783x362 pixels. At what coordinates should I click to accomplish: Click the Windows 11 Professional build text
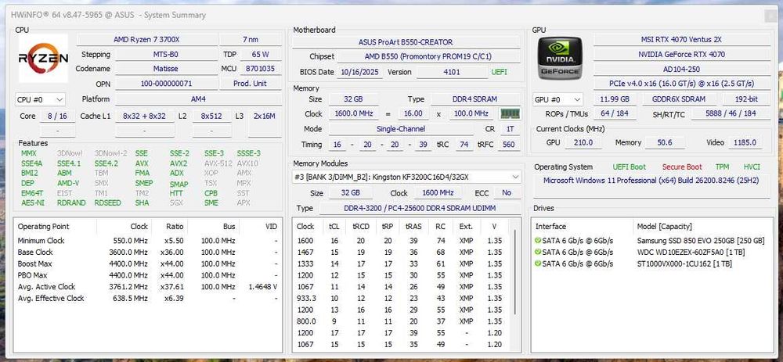[x=651, y=180]
